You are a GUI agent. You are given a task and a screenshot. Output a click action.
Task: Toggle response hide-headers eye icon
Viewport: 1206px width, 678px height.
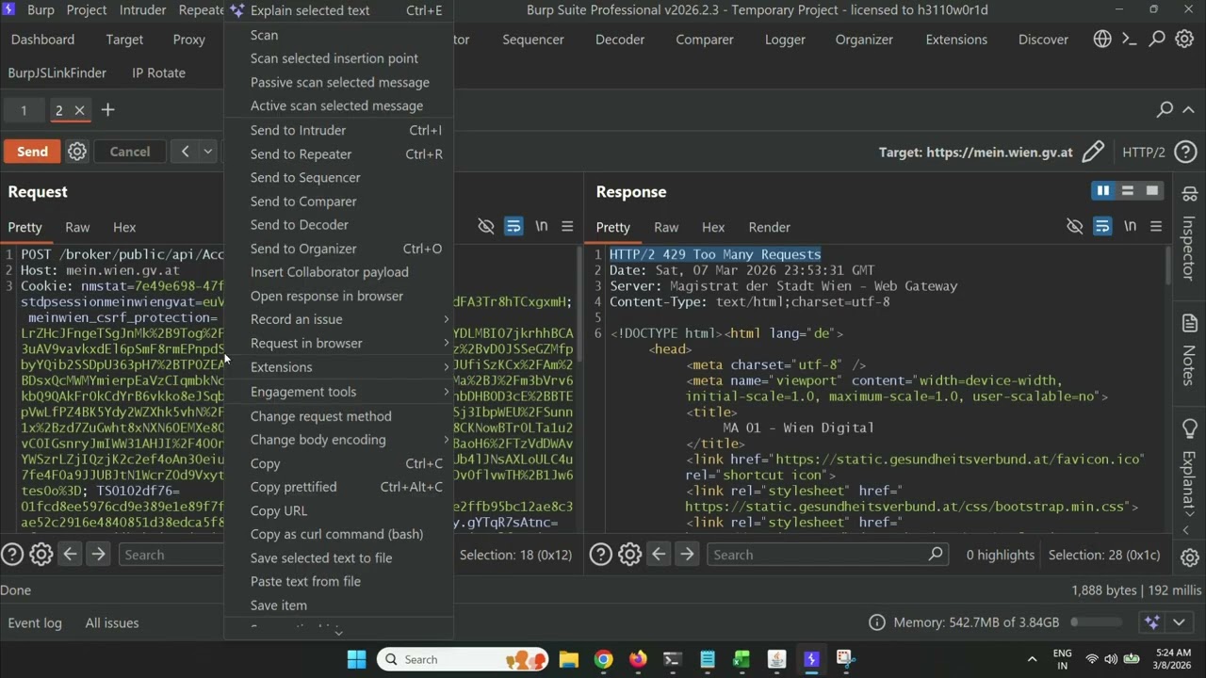1074,227
